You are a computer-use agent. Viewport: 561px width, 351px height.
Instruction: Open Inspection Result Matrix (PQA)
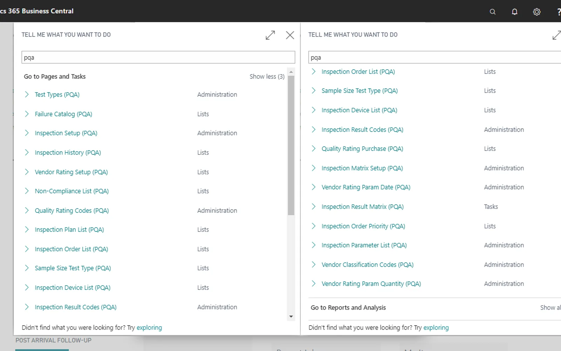click(363, 207)
